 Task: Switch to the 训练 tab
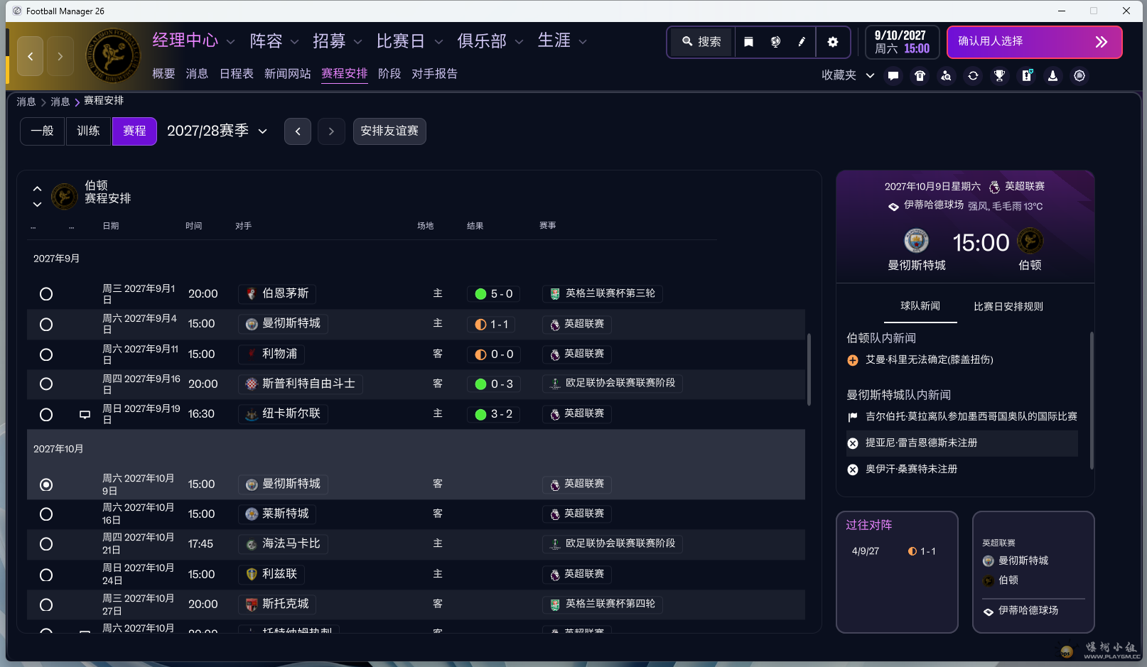(88, 131)
